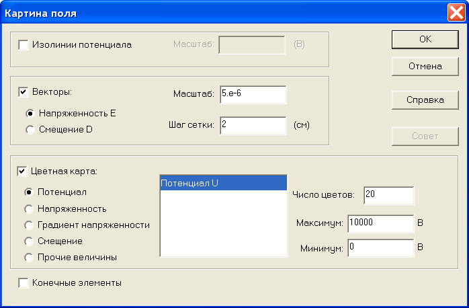
Task: Click the Минимум value field
Action: coord(381,248)
